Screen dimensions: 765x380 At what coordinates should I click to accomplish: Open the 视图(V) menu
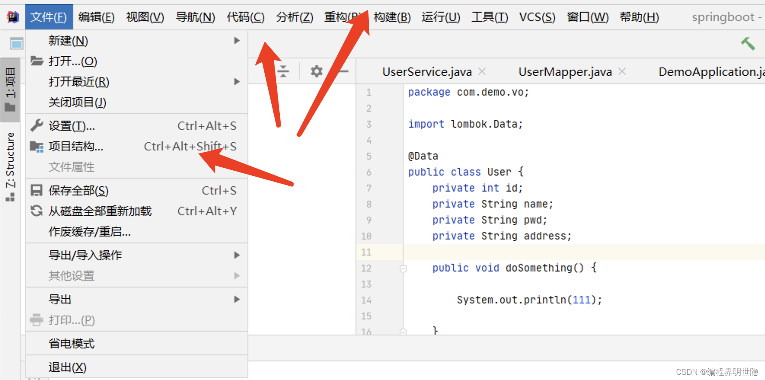(145, 17)
